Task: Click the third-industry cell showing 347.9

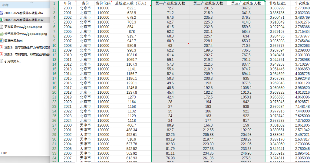Action: click(x=246, y=8)
